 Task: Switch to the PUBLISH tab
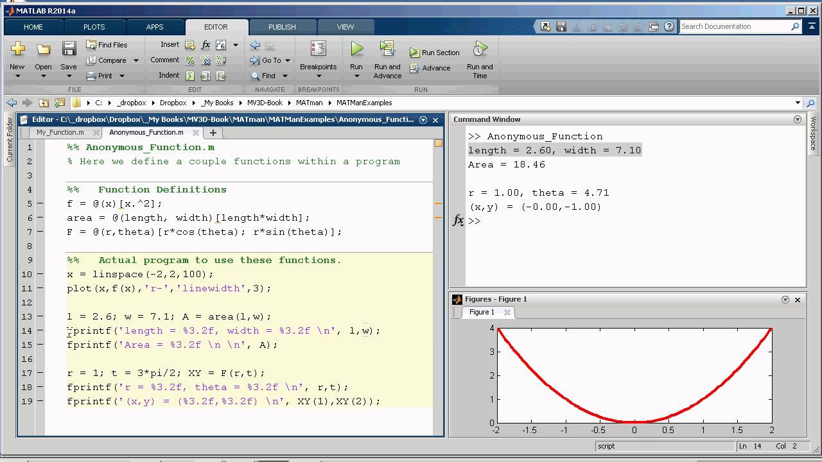coord(282,27)
